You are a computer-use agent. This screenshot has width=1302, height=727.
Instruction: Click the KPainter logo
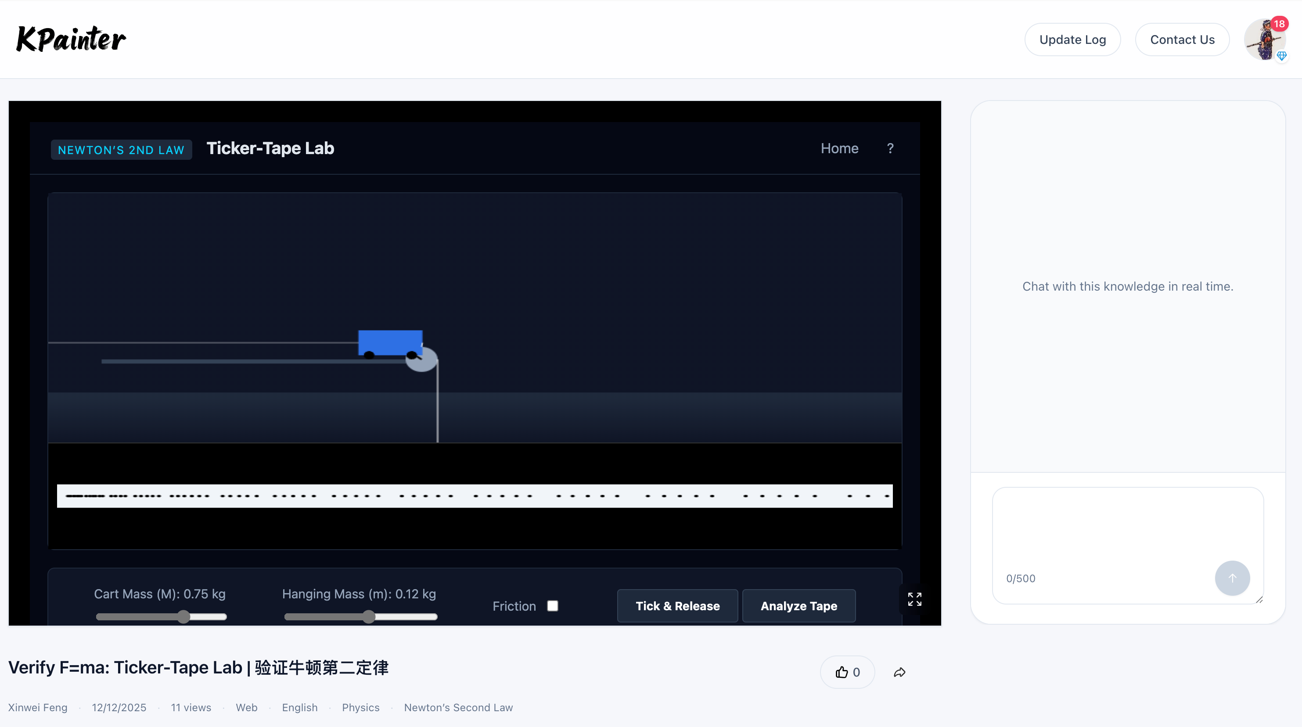pos(71,40)
